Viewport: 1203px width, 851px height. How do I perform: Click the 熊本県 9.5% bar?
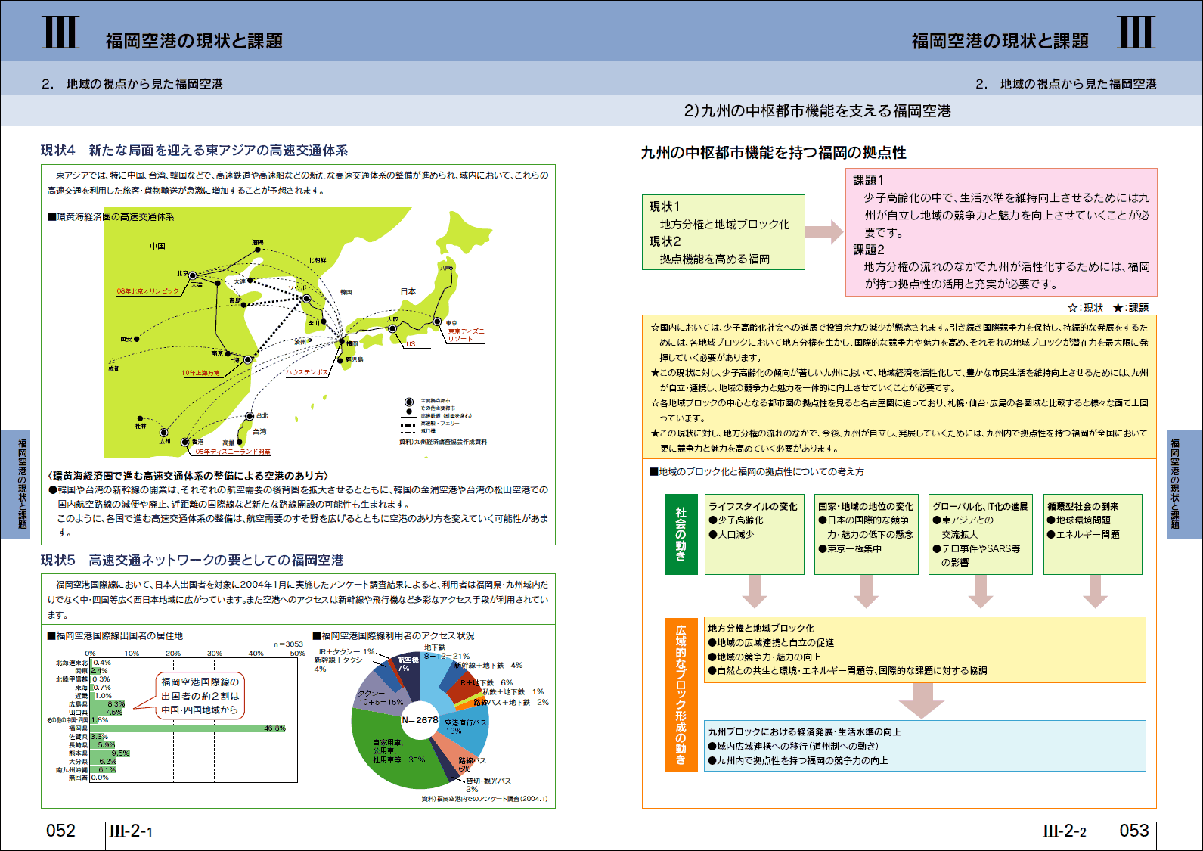pos(110,753)
